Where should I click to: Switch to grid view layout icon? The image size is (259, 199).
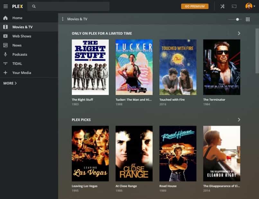click(248, 19)
